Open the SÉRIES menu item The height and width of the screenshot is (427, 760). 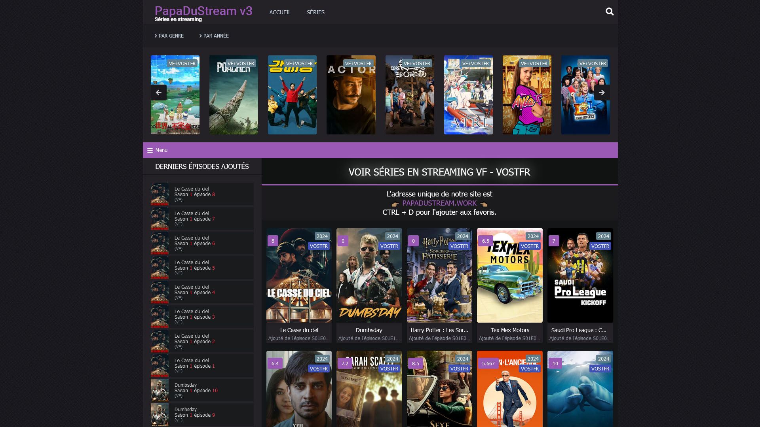click(x=315, y=12)
